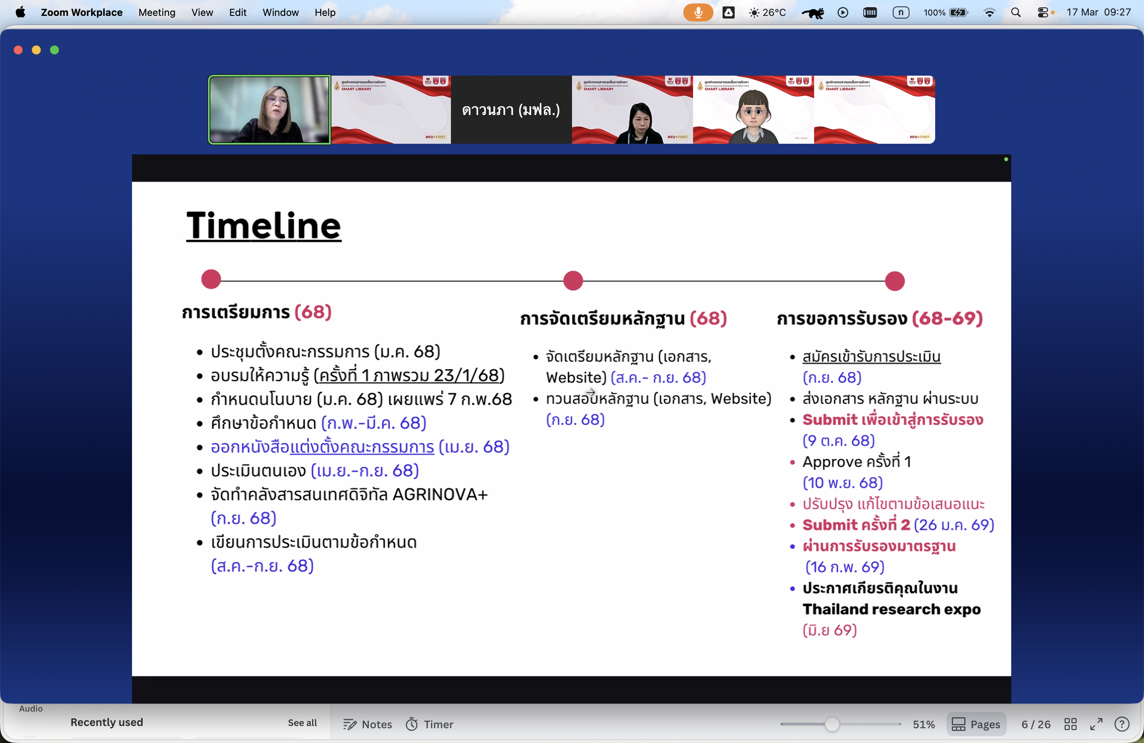Open the View menu
The image size is (1144, 743).
[202, 12]
